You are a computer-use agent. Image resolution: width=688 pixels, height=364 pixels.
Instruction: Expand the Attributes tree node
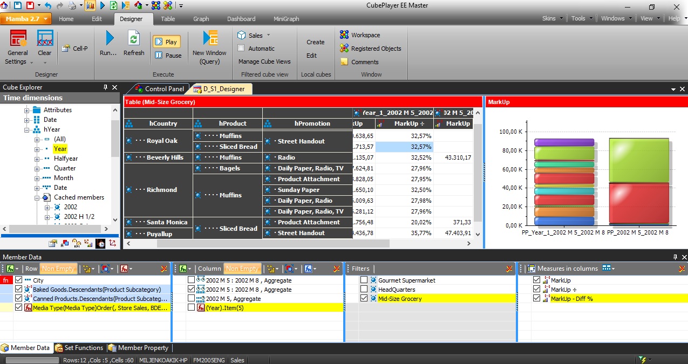[x=27, y=110]
